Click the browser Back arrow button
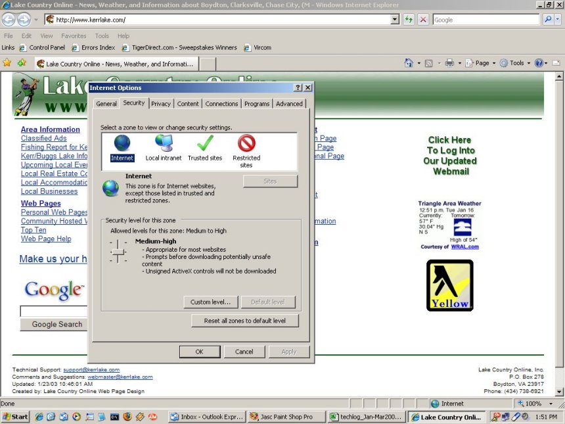565x424 pixels. (9, 20)
